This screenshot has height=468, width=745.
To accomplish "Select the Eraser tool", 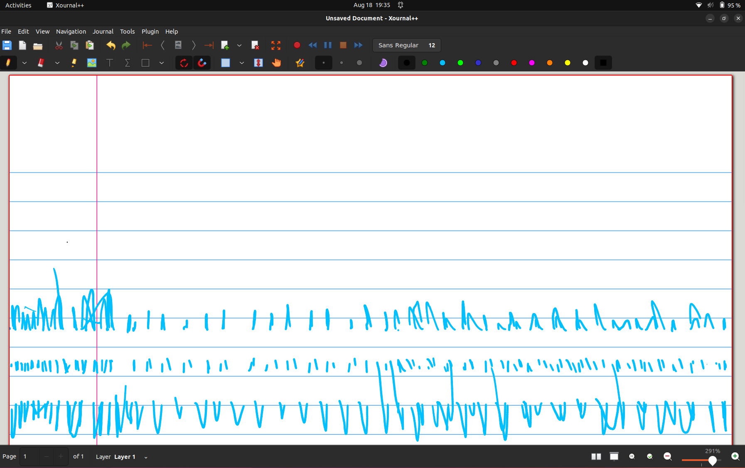I will click(x=41, y=63).
